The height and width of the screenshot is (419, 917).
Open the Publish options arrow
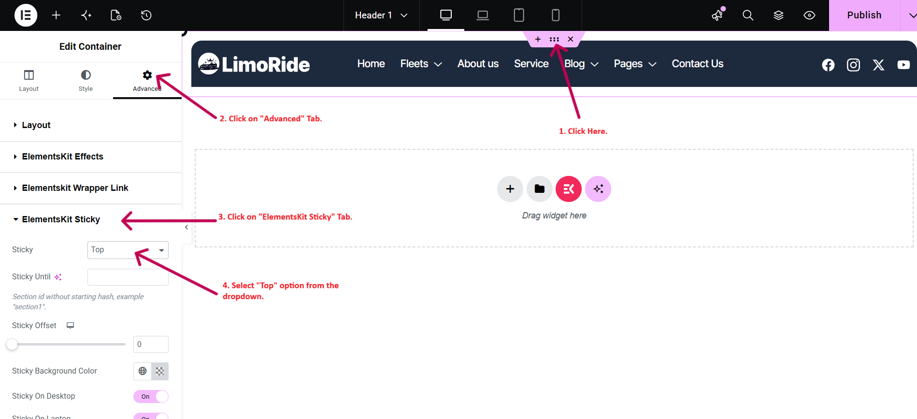pyautogui.click(x=911, y=15)
